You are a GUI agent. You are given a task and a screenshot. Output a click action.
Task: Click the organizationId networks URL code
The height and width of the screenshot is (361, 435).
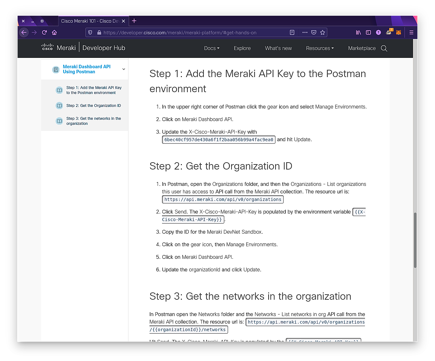257,326
